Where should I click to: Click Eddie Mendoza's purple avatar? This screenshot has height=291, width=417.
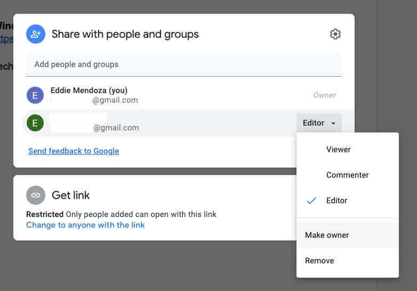pyautogui.click(x=35, y=95)
